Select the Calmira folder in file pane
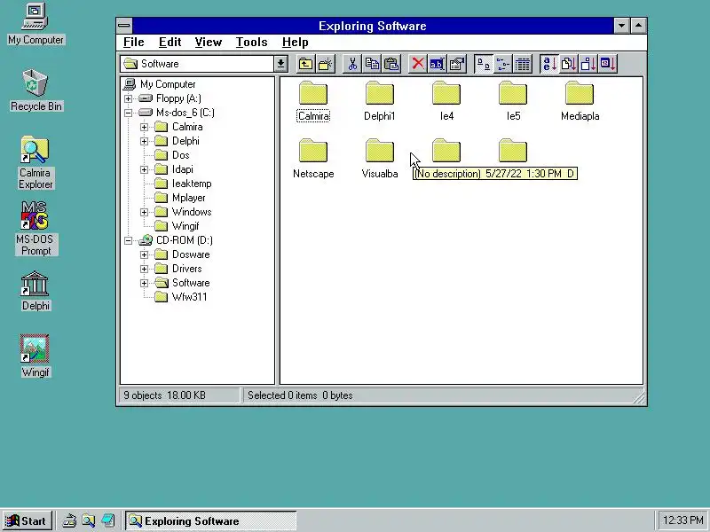 313,102
